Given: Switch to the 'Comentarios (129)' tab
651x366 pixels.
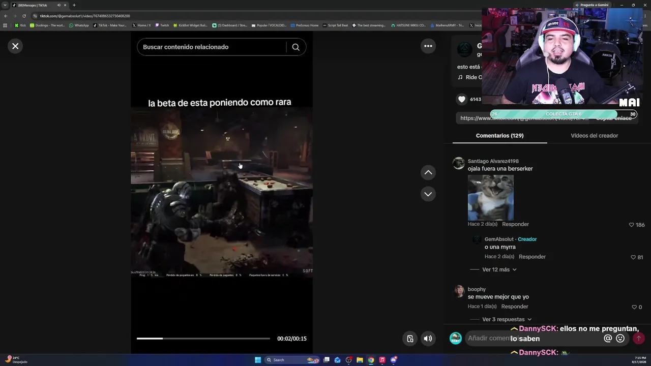Looking at the screenshot, I should click(x=499, y=136).
